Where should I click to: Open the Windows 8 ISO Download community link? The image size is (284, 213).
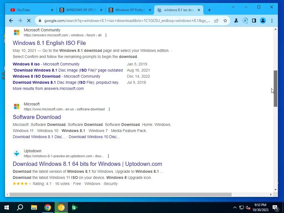click(x=57, y=76)
